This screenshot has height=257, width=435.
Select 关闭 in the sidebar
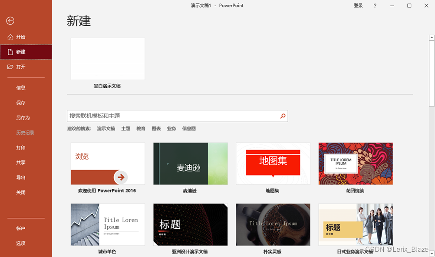tap(21, 193)
